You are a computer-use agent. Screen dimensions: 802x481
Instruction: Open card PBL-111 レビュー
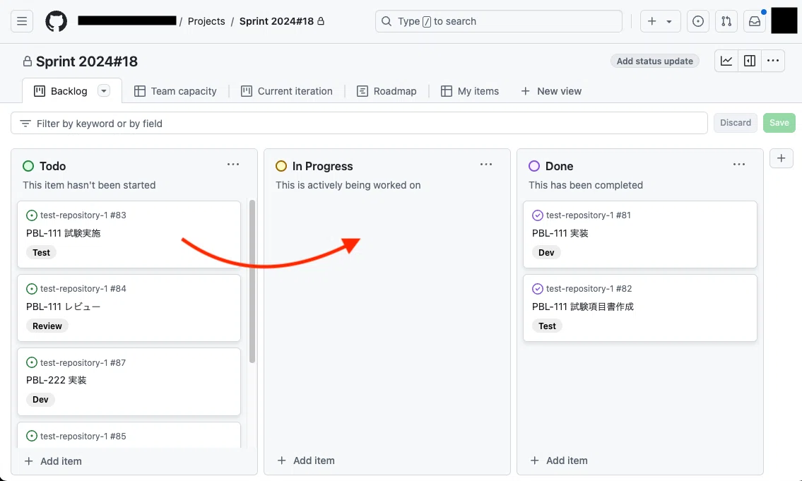coord(64,307)
